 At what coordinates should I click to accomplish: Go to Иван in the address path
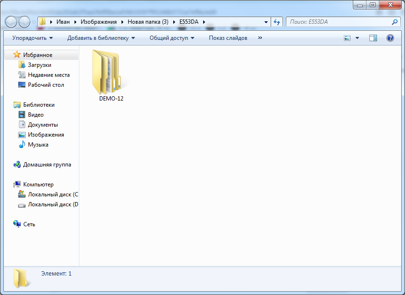(63, 22)
